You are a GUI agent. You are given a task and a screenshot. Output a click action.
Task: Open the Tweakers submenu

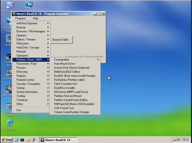point(31,100)
